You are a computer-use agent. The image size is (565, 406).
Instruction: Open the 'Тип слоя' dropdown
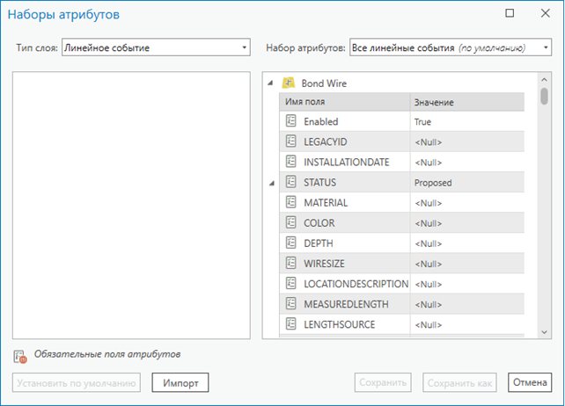coord(156,47)
